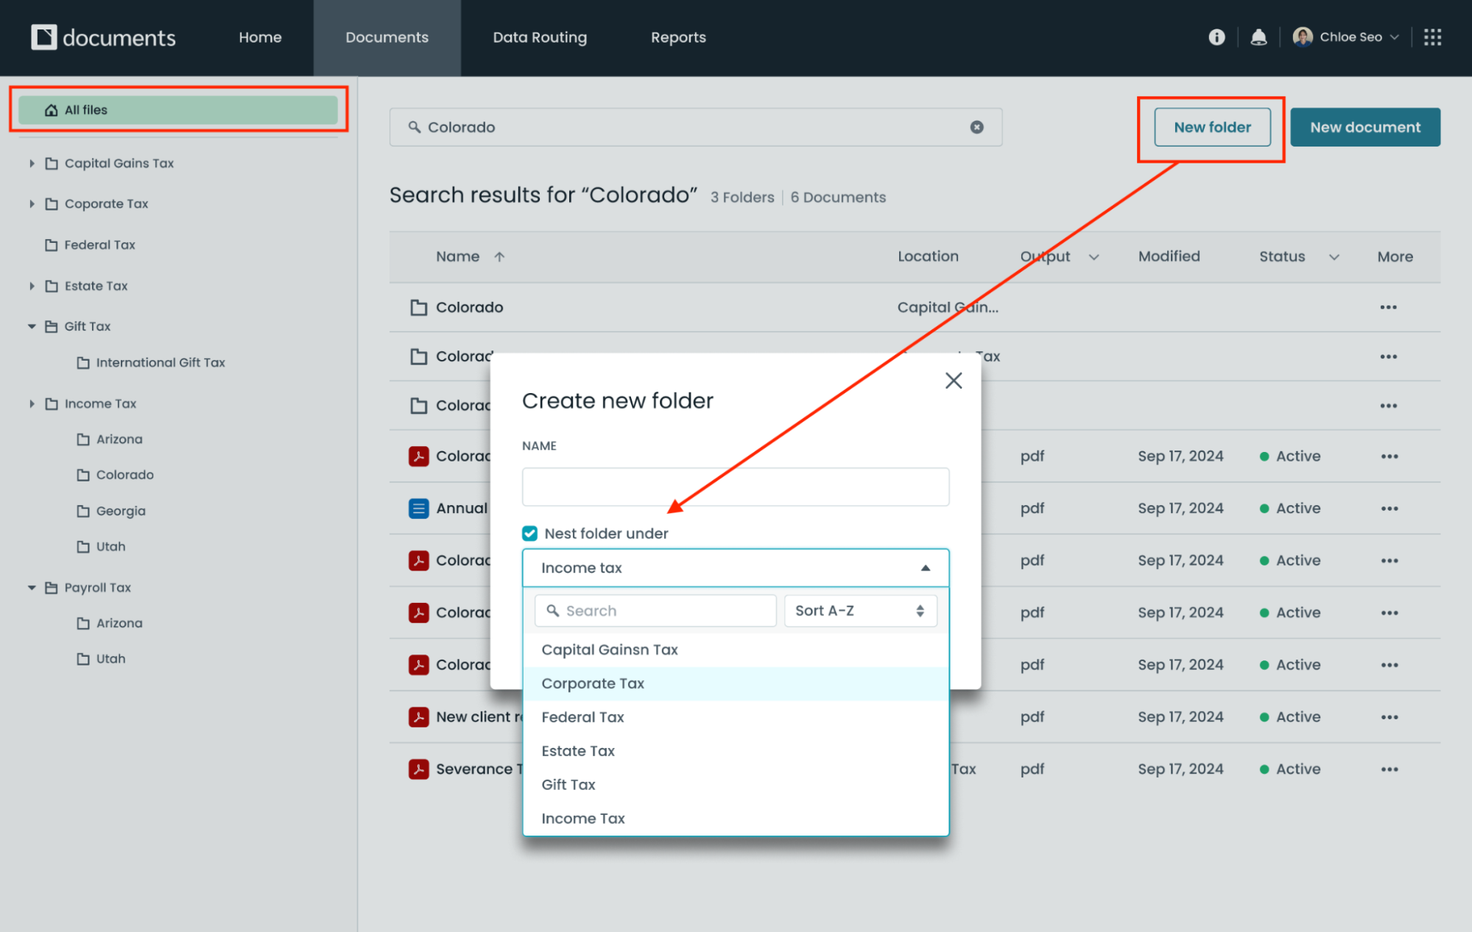Screen dimensions: 1472x932
Task: Open more options for Colorado folder row
Action: 1388,308
